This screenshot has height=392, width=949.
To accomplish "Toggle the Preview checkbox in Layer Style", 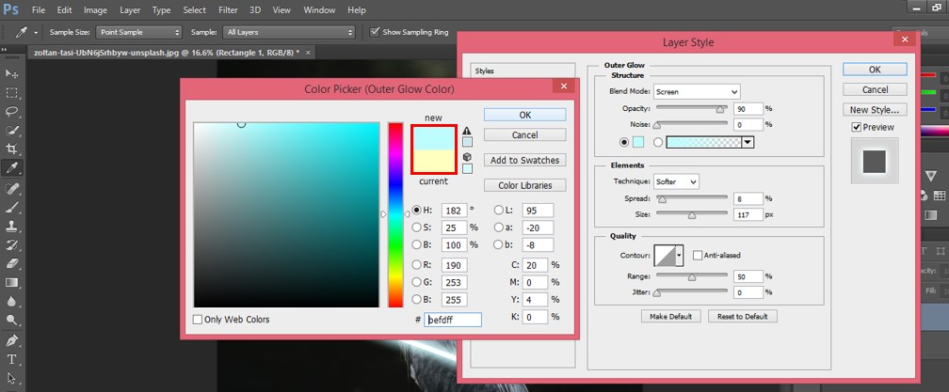I will (856, 127).
